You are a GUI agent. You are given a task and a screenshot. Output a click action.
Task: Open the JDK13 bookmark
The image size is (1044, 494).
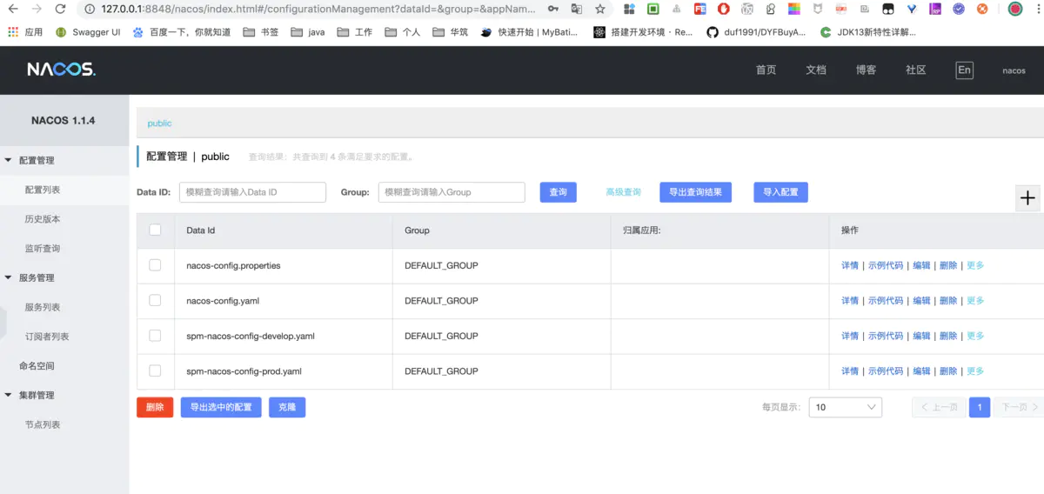869,32
